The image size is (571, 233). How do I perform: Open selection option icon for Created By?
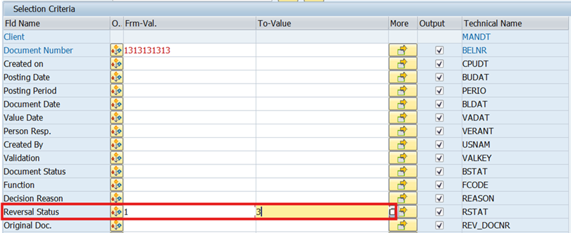(x=117, y=144)
